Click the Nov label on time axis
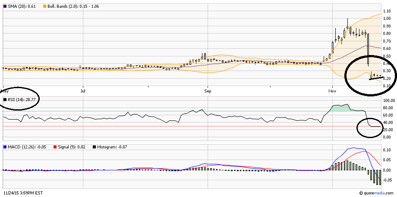 tap(332, 91)
